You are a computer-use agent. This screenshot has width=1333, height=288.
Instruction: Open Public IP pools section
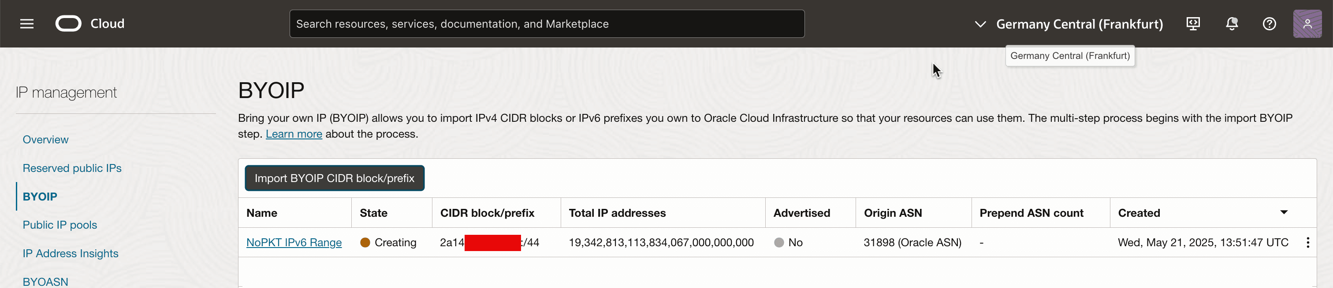coord(60,225)
